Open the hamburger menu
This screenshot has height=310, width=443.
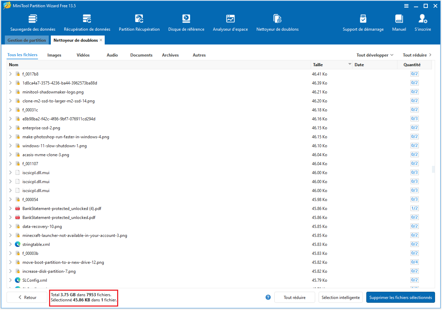tap(406, 6)
